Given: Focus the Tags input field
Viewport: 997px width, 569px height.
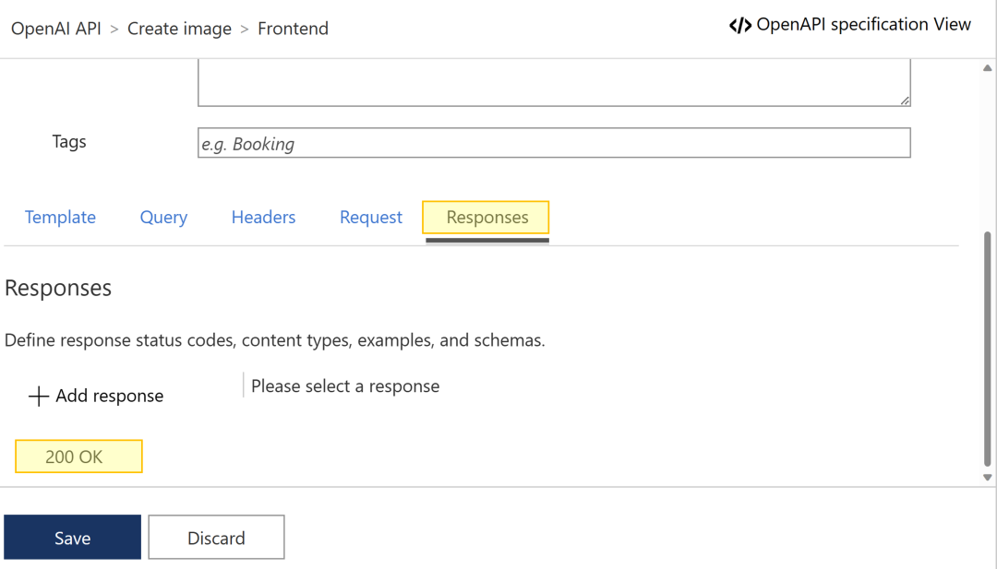Looking at the screenshot, I should 554,143.
